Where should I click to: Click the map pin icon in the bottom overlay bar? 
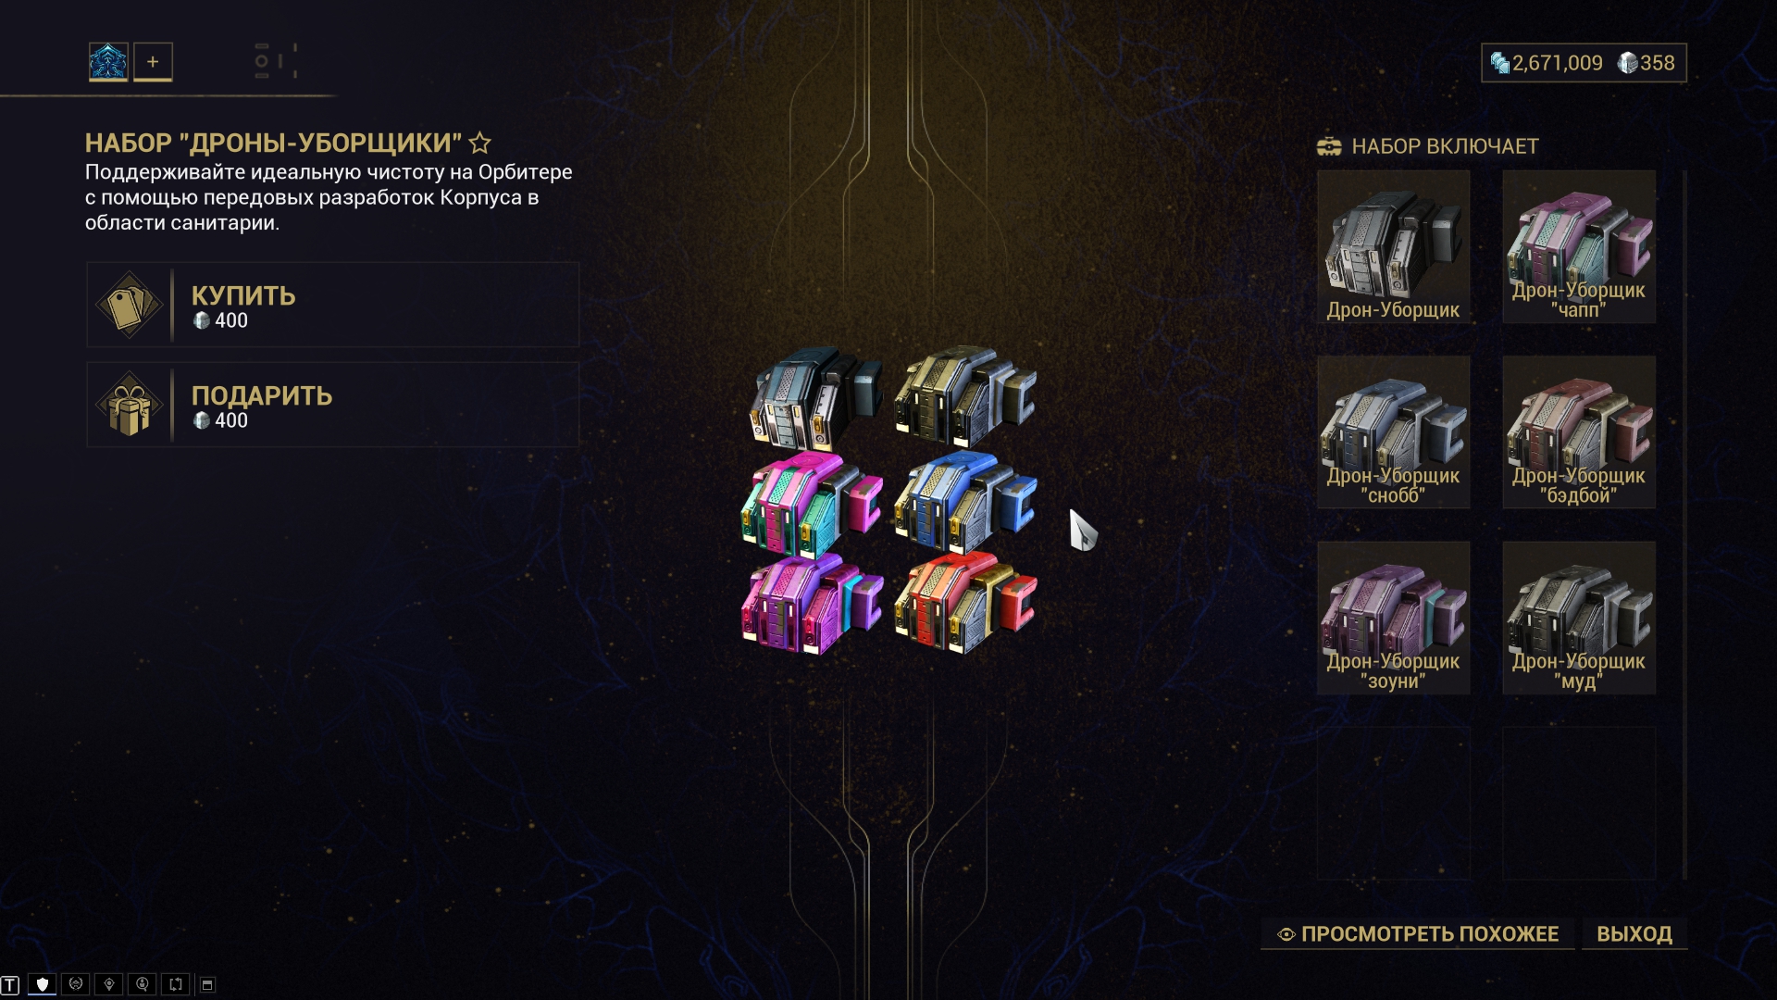[x=108, y=984]
